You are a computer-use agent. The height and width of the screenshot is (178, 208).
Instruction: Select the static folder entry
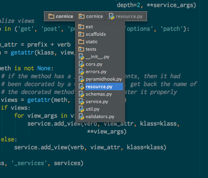[100, 42]
